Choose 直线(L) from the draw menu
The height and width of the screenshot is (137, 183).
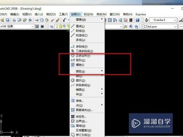[x=87, y=26]
